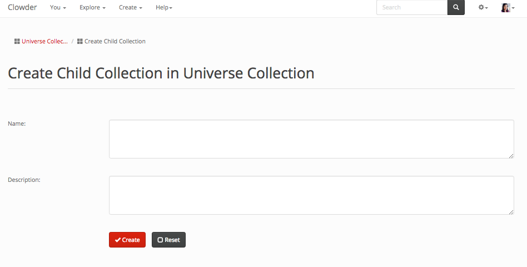
Task: Click the search magnifier icon button
Action: click(x=456, y=8)
